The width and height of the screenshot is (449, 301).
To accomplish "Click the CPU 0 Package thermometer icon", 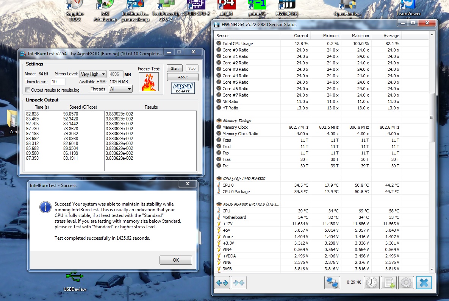I will click(x=219, y=192).
